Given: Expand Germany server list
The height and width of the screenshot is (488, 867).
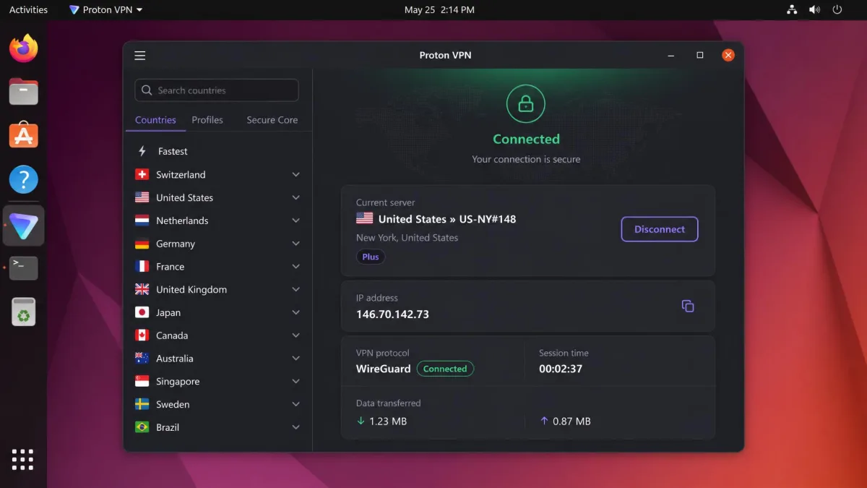Looking at the screenshot, I should [x=296, y=244].
